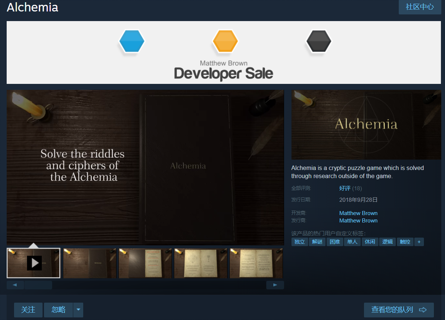
Task: Select the 解谜 tag
Action: click(317, 242)
